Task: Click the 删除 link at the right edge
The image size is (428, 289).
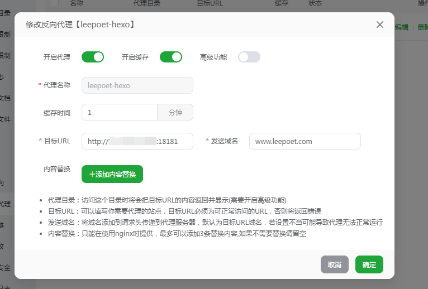Action: tap(422, 27)
